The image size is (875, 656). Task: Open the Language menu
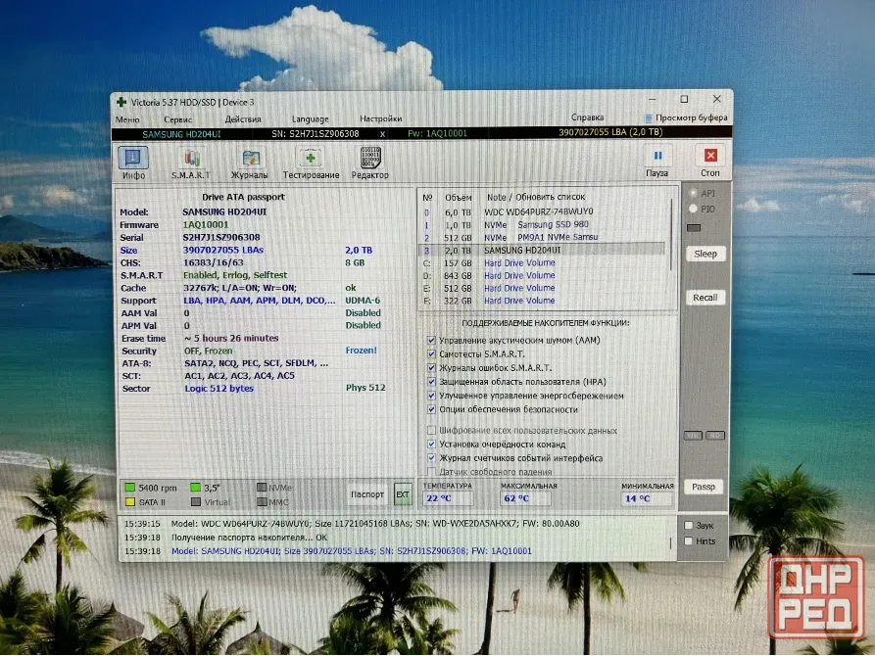click(311, 119)
